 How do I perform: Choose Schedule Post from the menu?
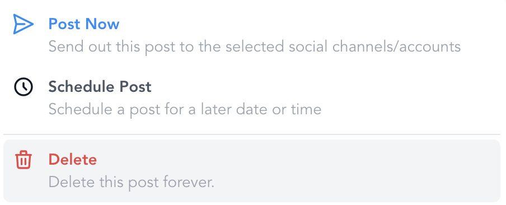(x=252, y=98)
